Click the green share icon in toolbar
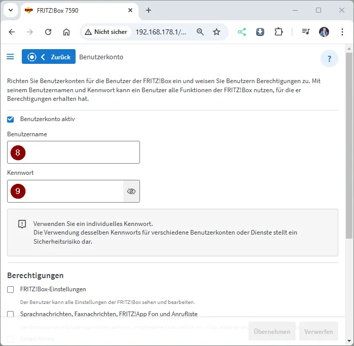The height and width of the screenshot is (346, 354). tap(242, 32)
